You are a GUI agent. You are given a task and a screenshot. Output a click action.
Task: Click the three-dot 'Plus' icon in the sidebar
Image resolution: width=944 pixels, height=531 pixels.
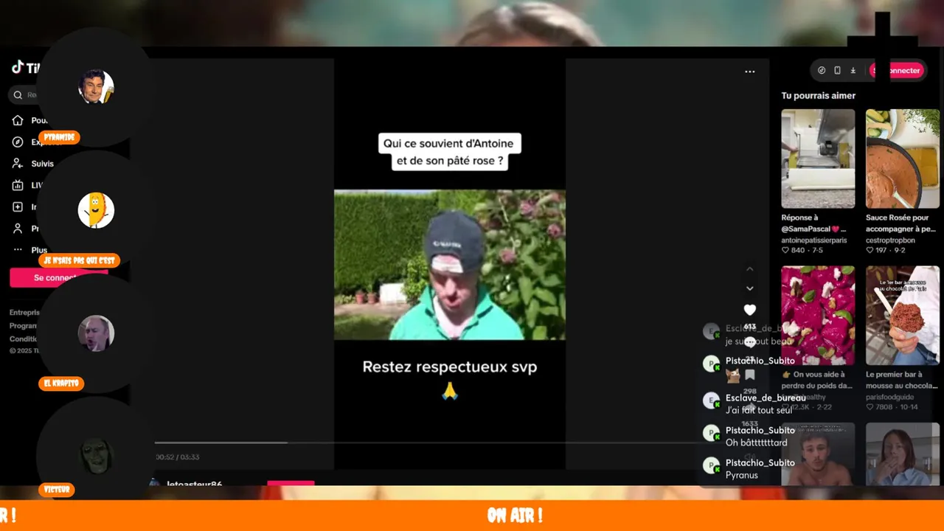click(x=18, y=250)
